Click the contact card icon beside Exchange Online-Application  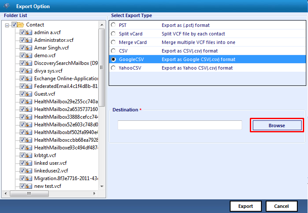(29, 79)
